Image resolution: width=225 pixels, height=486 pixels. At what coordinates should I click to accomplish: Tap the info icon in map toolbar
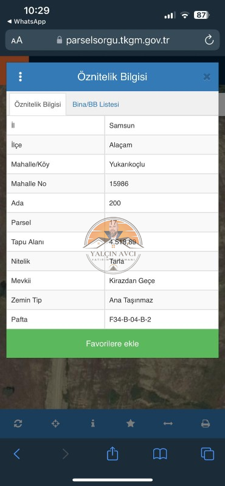coord(93,423)
